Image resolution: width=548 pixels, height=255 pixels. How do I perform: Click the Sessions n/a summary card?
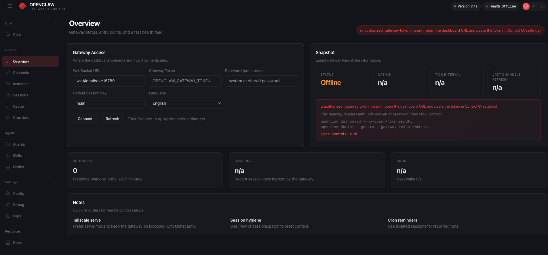click(x=307, y=170)
